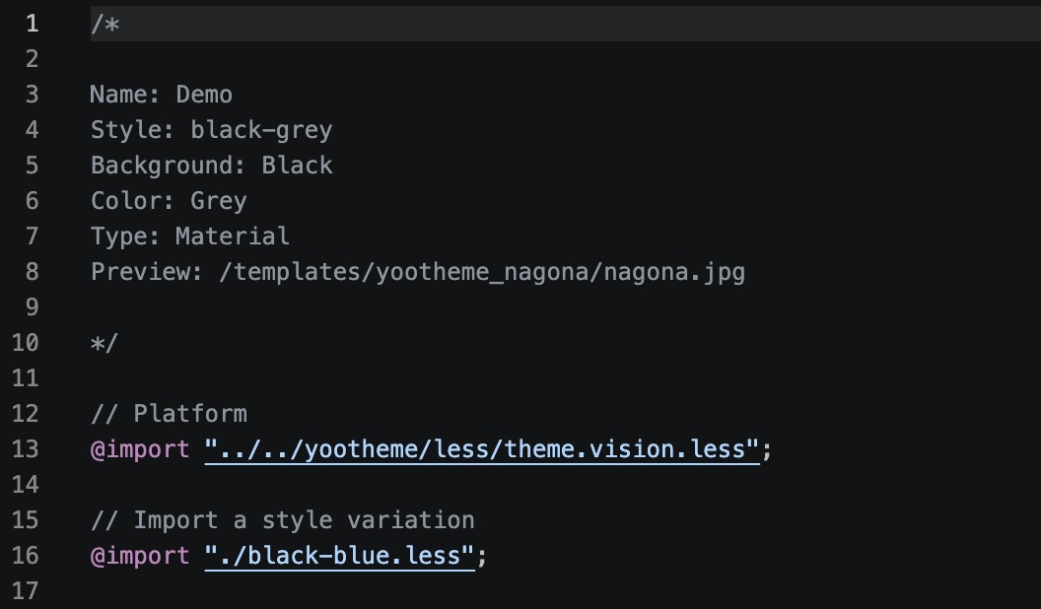1041x609 pixels.
Task: Click '// Import a style variation' comment
Action: pyautogui.click(x=282, y=520)
